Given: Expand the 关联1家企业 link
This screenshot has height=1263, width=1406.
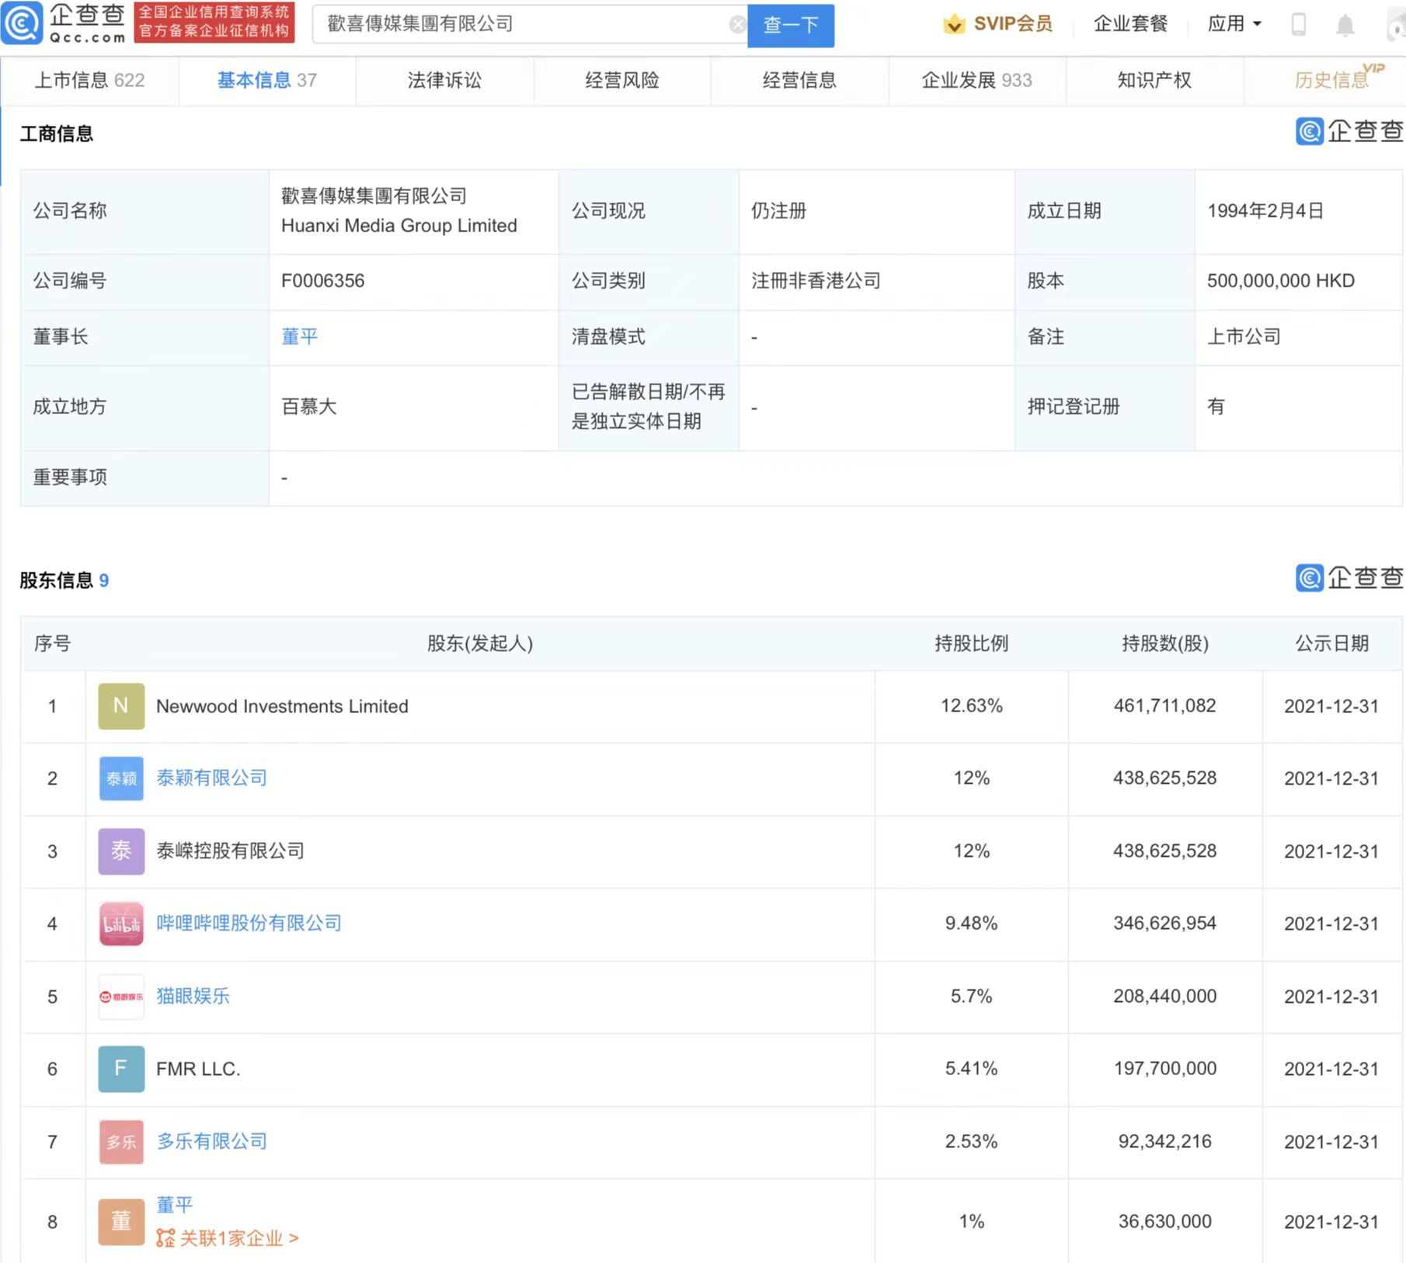Looking at the screenshot, I should point(238,1238).
